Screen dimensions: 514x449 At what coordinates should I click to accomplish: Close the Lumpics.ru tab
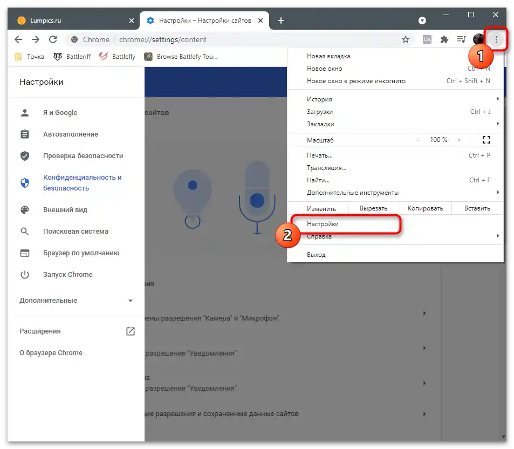[x=132, y=21]
